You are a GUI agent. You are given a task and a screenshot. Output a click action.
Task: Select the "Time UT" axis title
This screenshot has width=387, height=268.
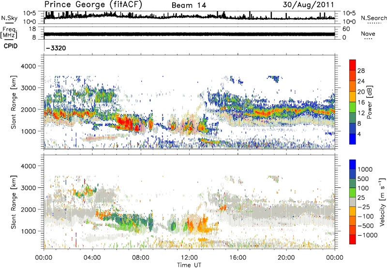pyautogui.click(x=189, y=265)
